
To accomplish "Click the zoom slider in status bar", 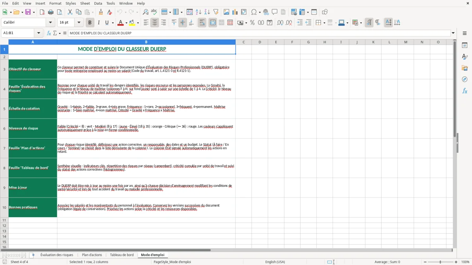I will point(440,262).
